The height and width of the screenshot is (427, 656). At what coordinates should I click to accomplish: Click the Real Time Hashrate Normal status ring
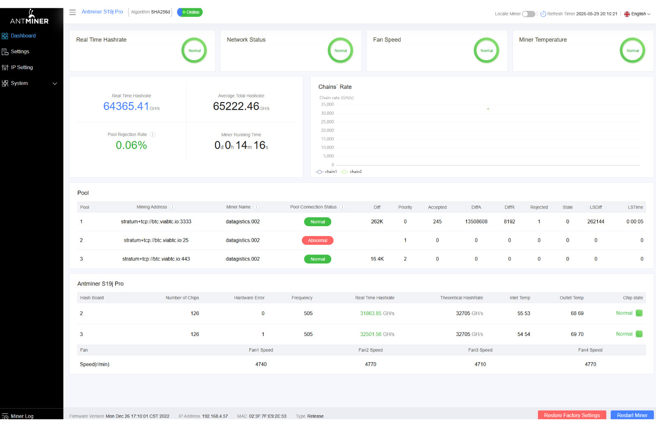[194, 50]
